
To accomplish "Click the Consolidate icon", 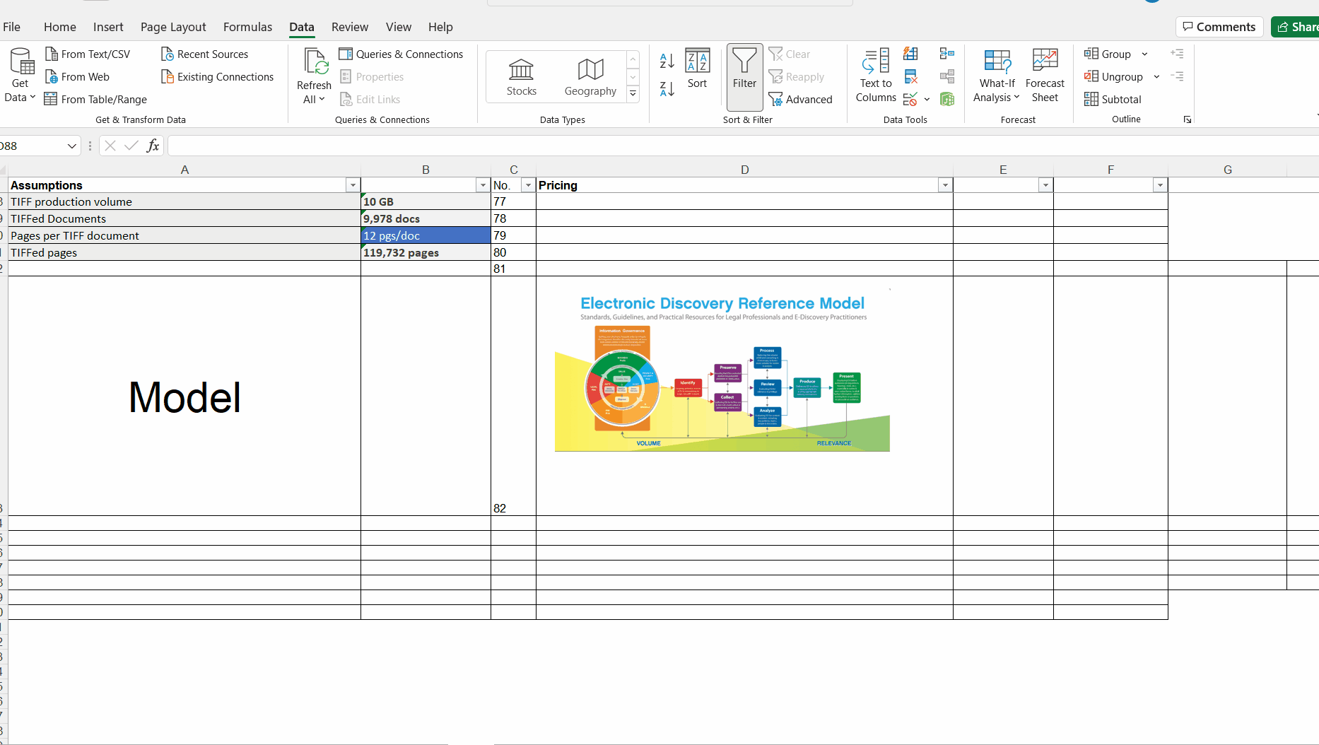I will coord(947,54).
